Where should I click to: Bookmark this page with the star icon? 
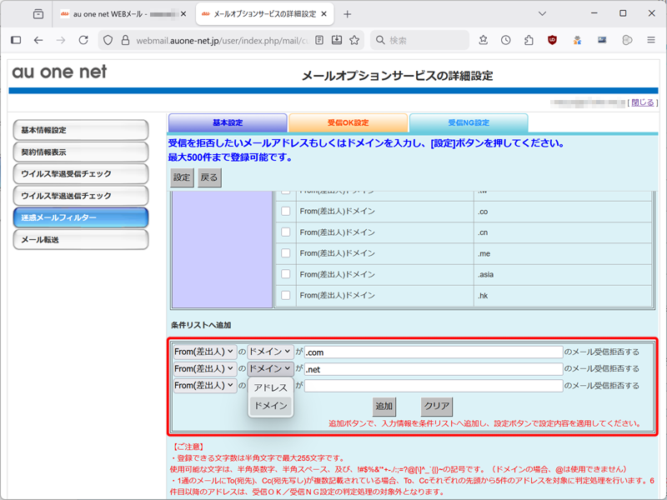[x=354, y=40]
